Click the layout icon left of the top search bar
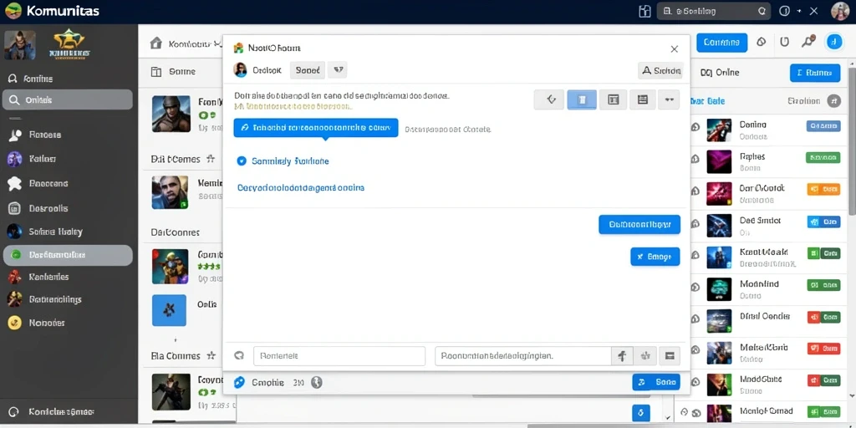Image resolution: width=856 pixels, height=428 pixels. 645,11
